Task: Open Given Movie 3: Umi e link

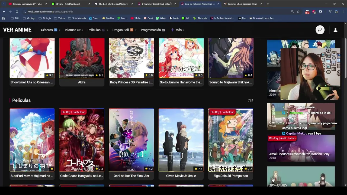Action: pyautogui.click(x=181, y=176)
